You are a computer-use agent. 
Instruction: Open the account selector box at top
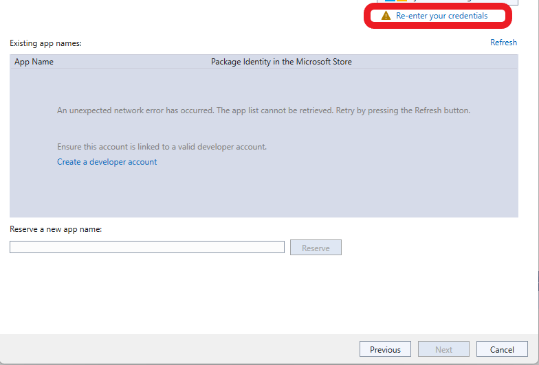pyautogui.click(x=447, y=2)
